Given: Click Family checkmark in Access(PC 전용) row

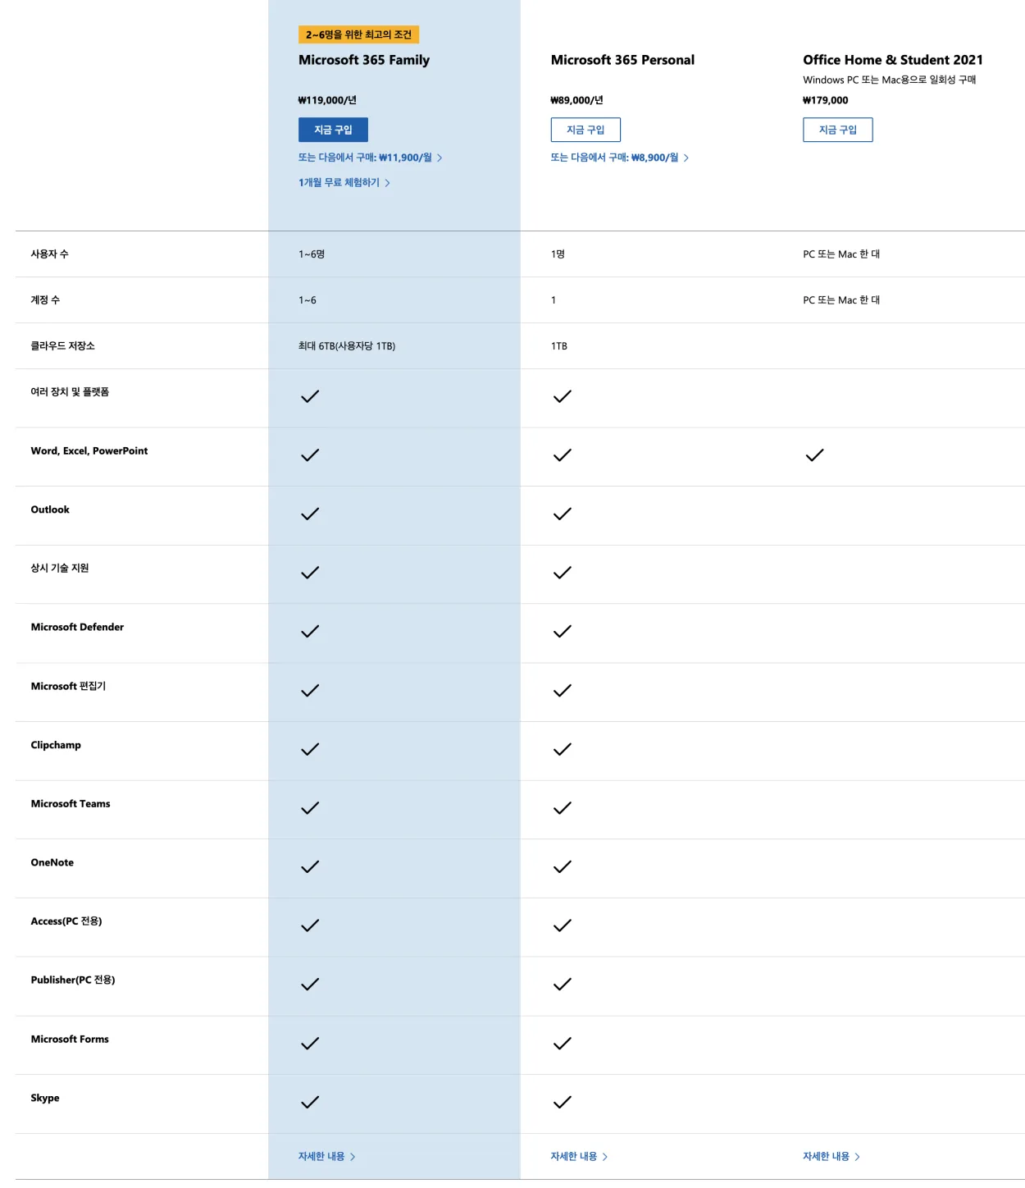Looking at the screenshot, I should (x=310, y=926).
